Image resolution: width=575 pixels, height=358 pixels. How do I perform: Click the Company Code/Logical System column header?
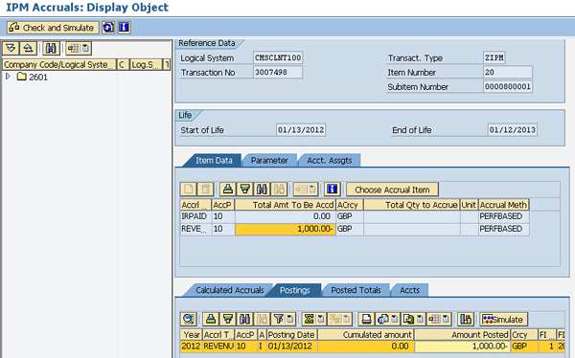59,65
